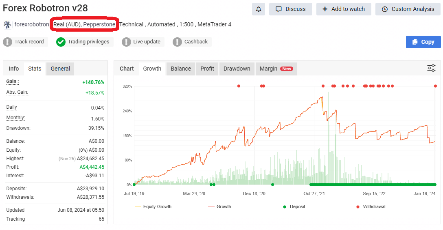Click the Live update warning icon
Viewport: 443px width, 230px height.
(126, 42)
